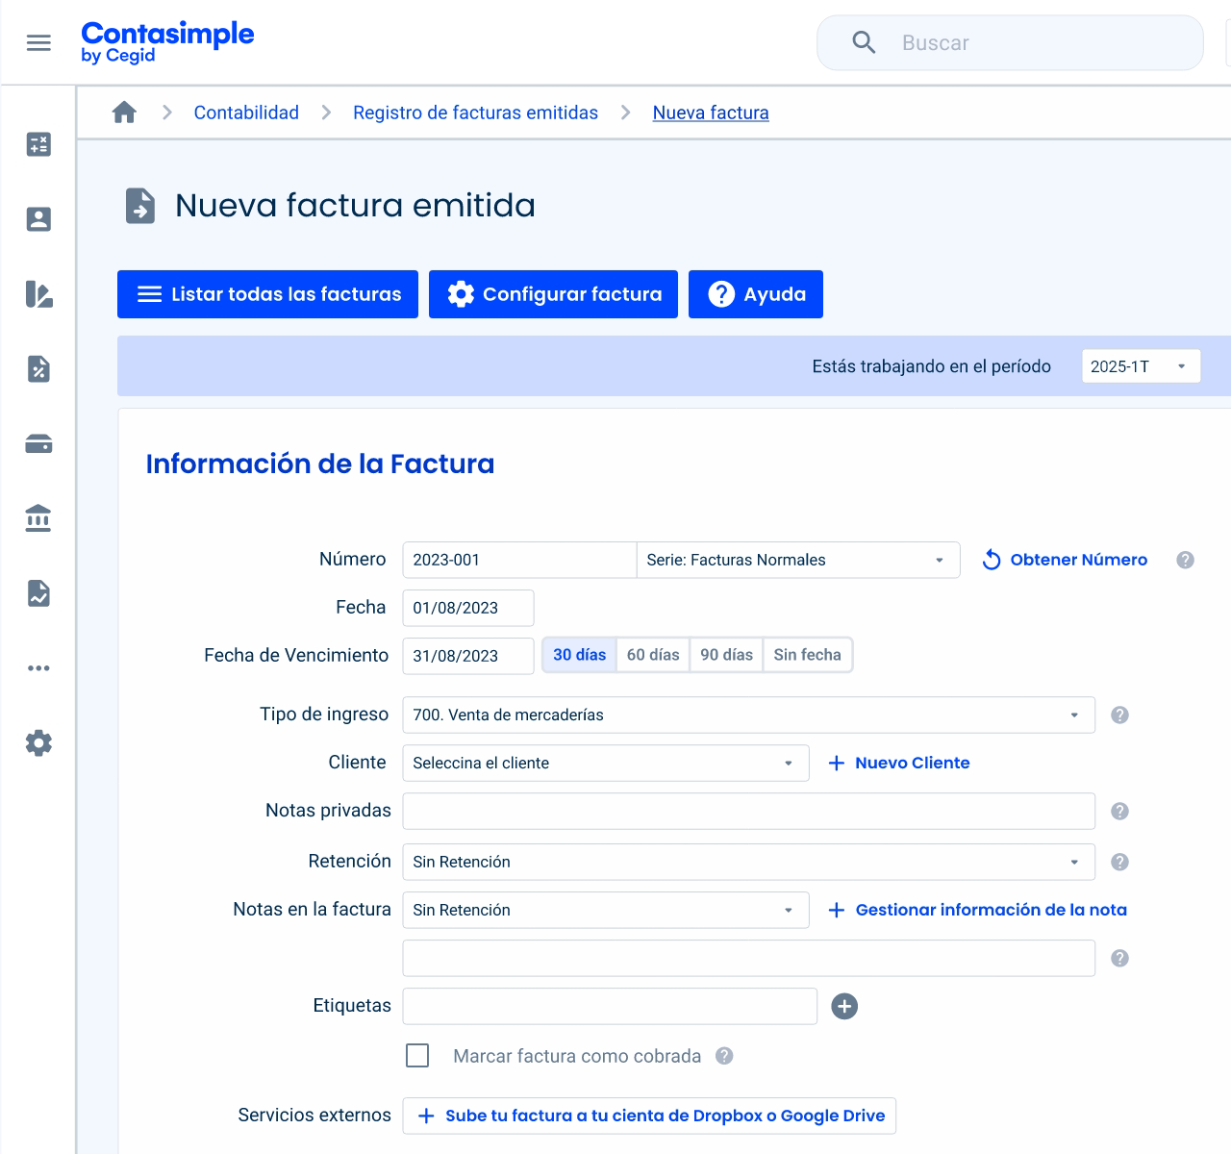
Task: Click the search magnifier icon
Action: 864,42
